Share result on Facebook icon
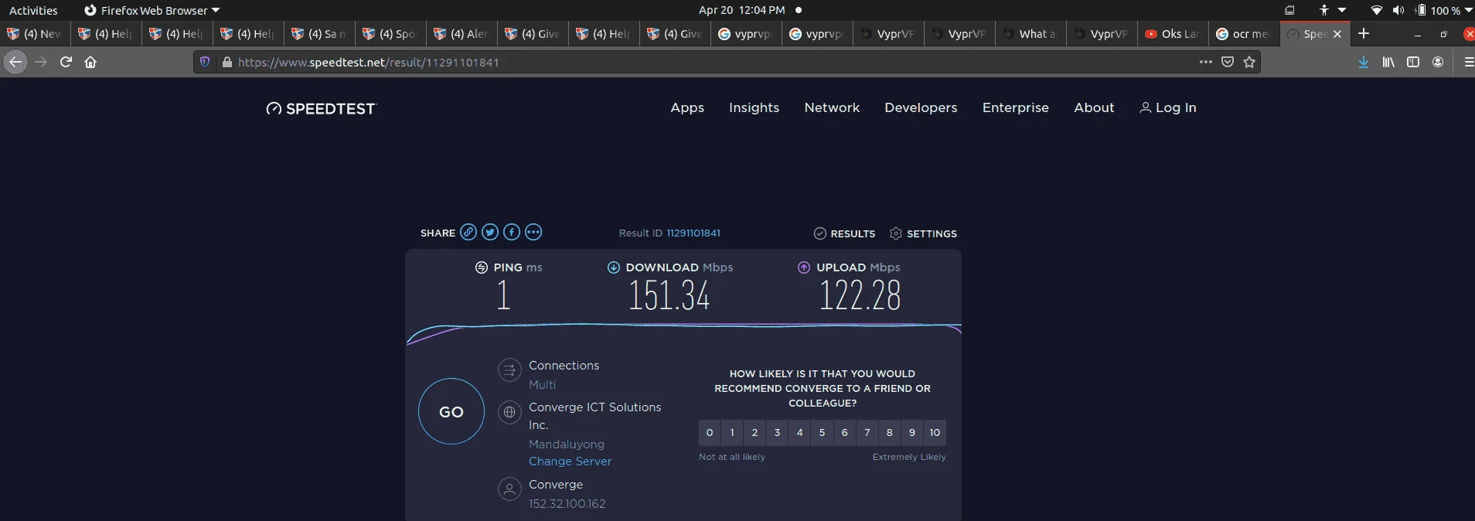Screen dimensions: 1475x521 point(512,232)
